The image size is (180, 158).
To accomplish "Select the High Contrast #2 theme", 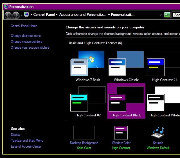I will (88, 101).
